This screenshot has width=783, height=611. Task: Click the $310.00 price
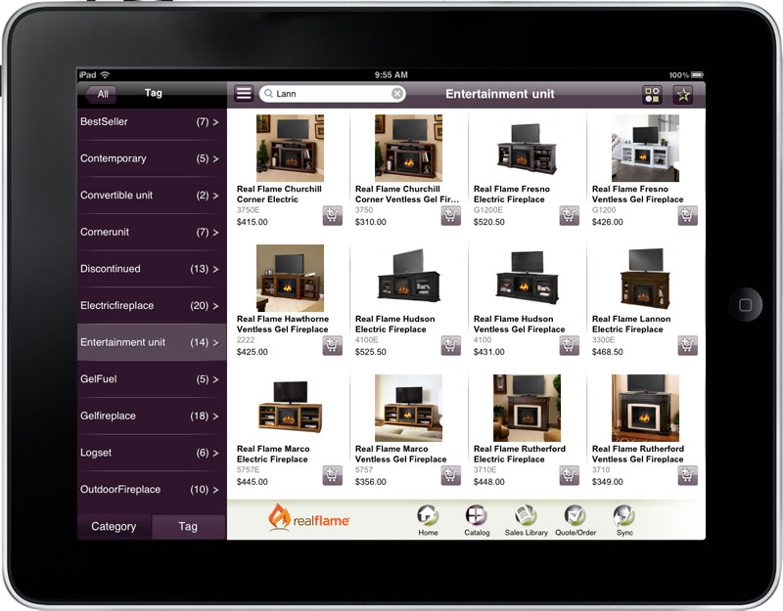tap(371, 222)
